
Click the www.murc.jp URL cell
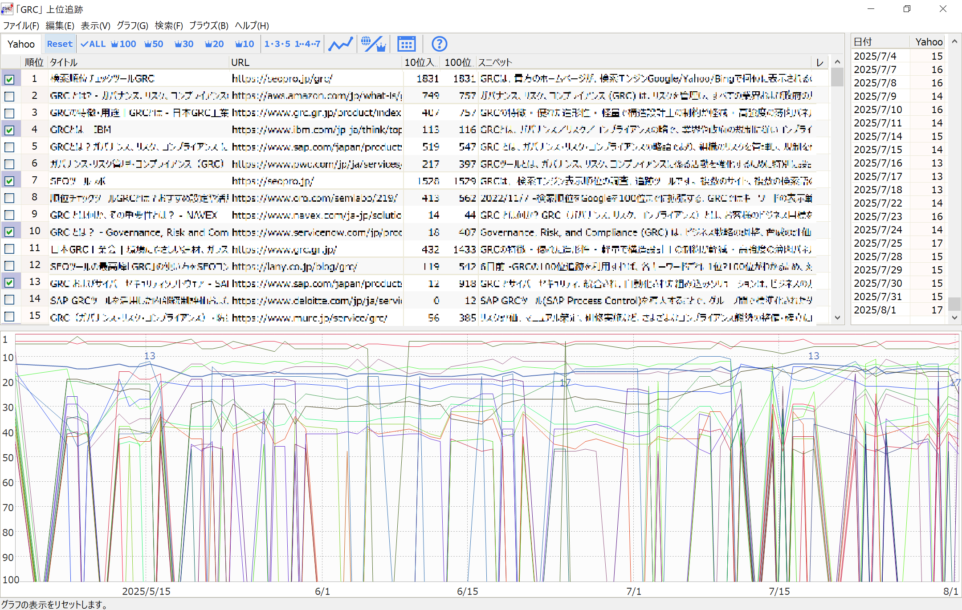point(317,317)
